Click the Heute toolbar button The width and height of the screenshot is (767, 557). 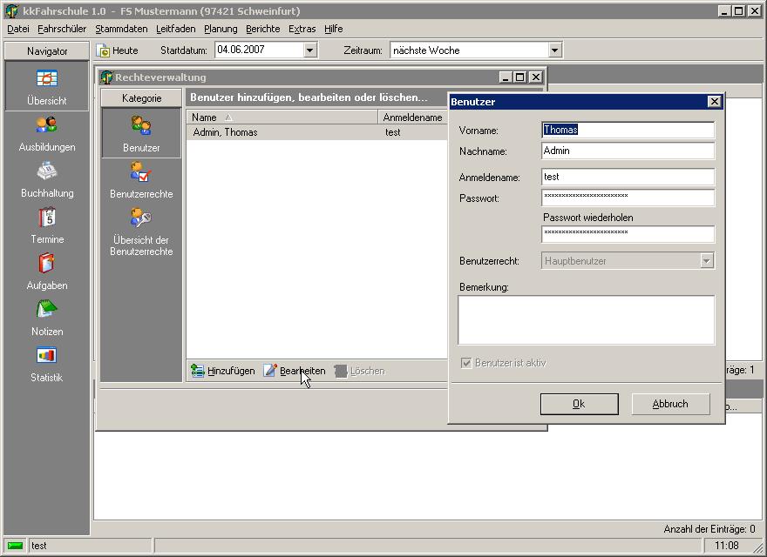118,50
